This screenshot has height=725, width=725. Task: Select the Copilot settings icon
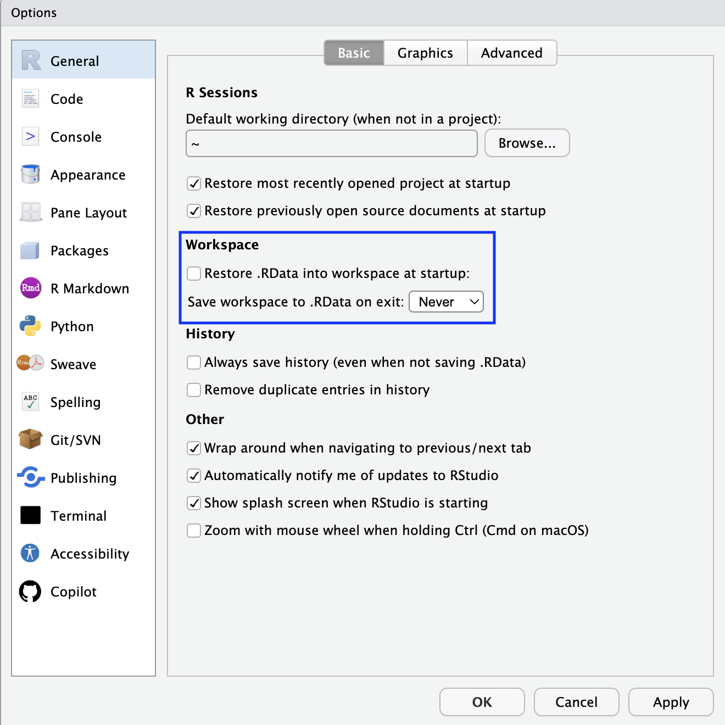click(30, 592)
